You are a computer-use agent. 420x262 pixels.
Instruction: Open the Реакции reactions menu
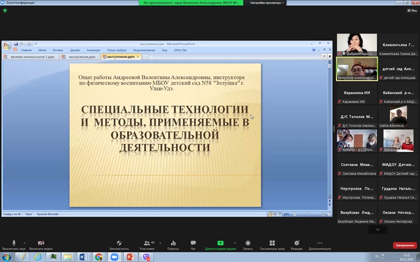click(x=296, y=243)
